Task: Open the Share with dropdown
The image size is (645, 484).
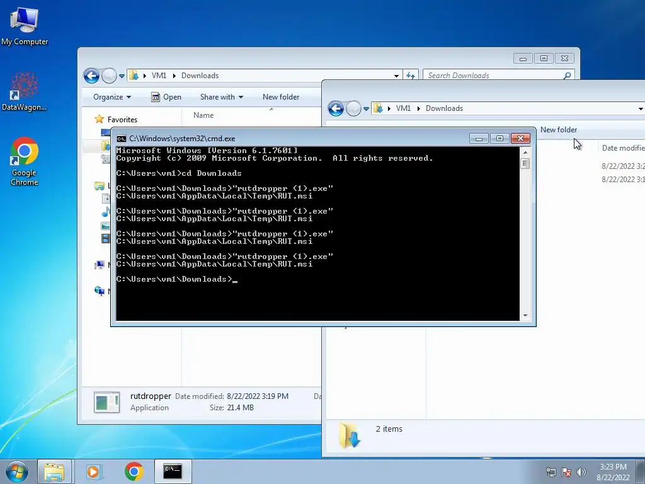Action: click(221, 97)
